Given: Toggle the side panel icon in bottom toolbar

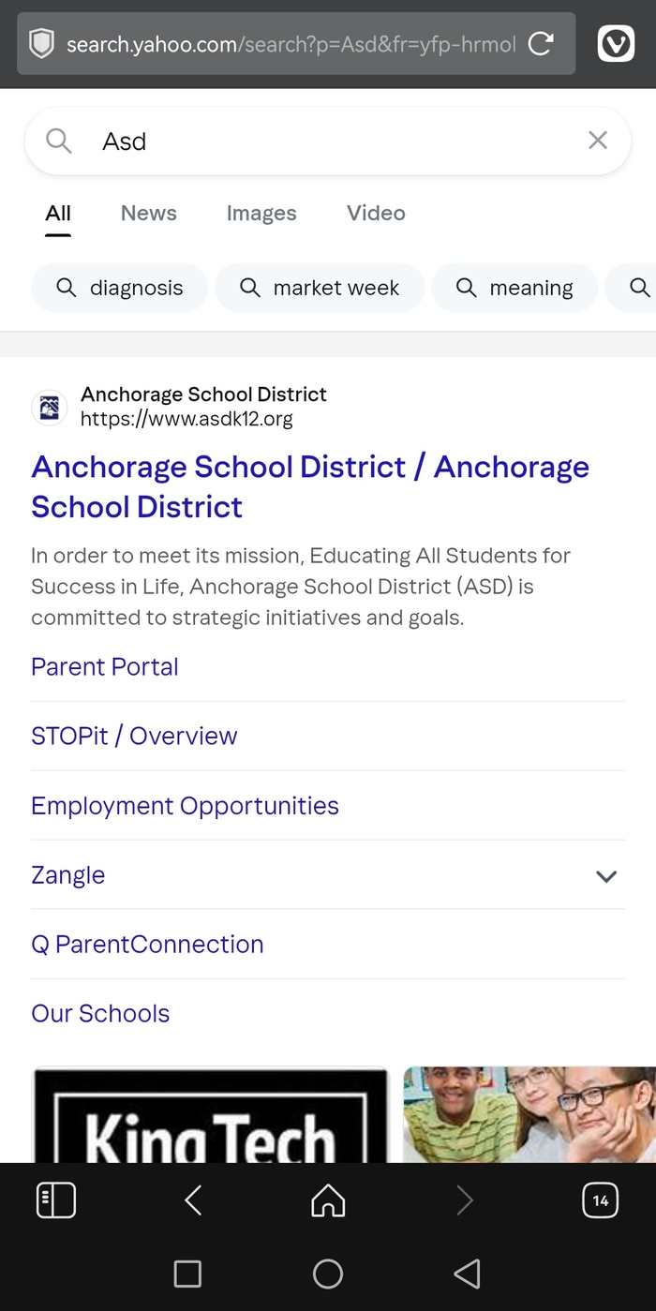Looking at the screenshot, I should [x=56, y=1200].
